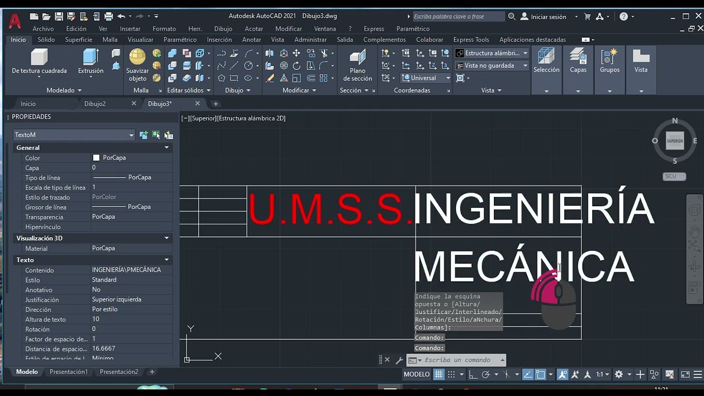Screen dimensions: 704x396
Task: Click the [Estructura alámbrica 2D] viewport label
Action: [x=251, y=118]
